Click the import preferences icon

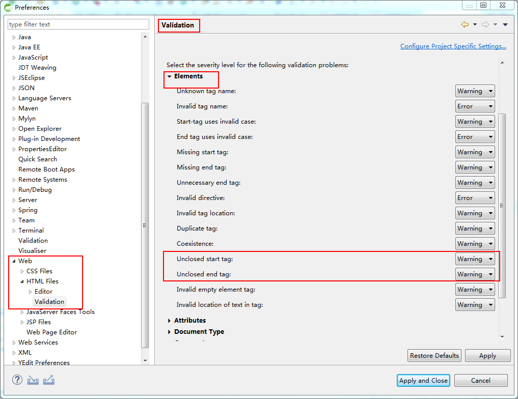(x=32, y=380)
